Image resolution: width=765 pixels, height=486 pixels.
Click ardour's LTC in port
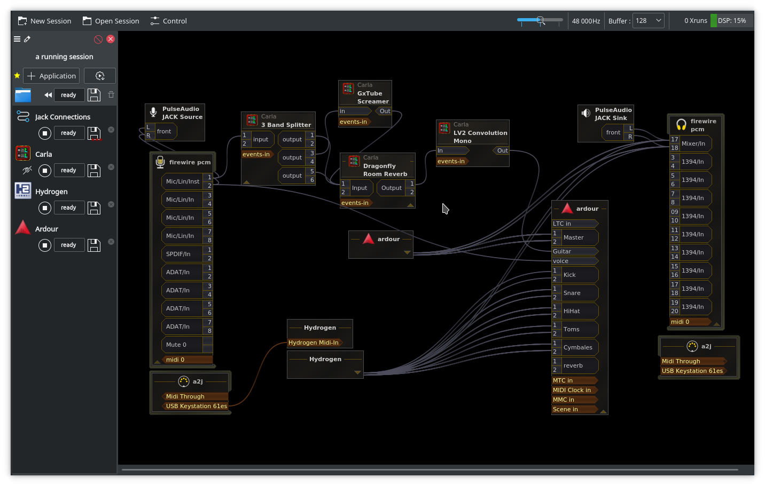tap(575, 224)
